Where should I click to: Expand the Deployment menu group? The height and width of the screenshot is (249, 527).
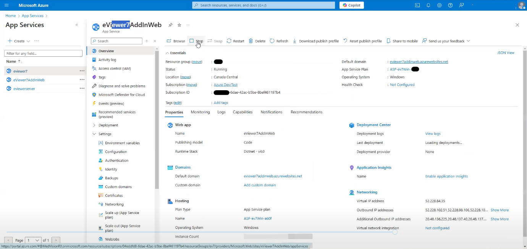pyautogui.click(x=94, y=125)
